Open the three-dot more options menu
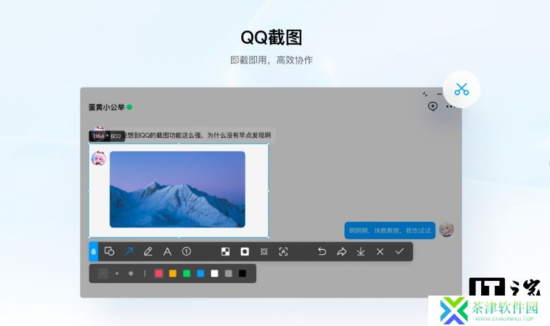Viewport: 550px width, 326px height. (x=450, y=106)
